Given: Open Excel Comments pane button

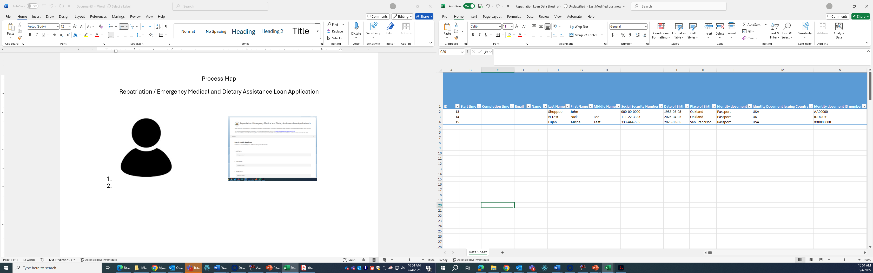Looking at the screenshot, I should pos(837,17).
